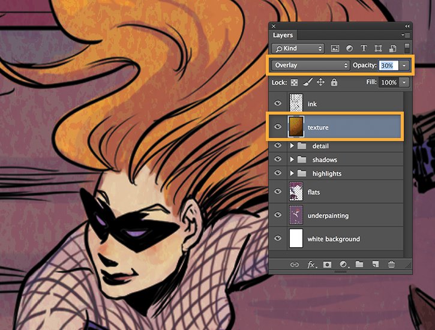The height and width of the screenshot is (330, 435).
Task: Open the Layers panel options menu
Action: [406, 35]
